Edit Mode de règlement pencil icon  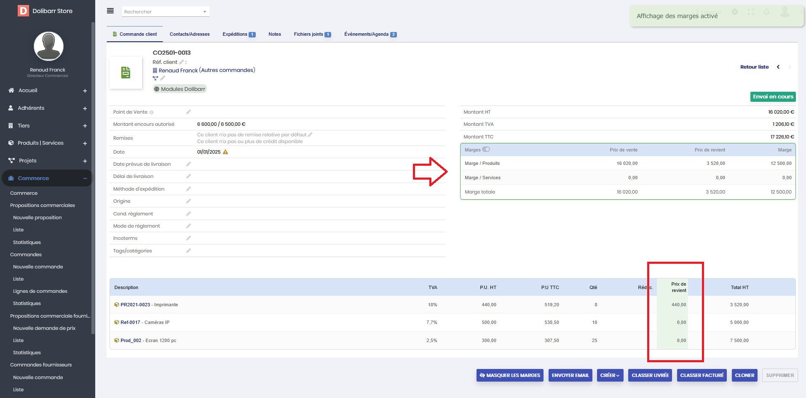pyautogui.click(x=188, y=226)
